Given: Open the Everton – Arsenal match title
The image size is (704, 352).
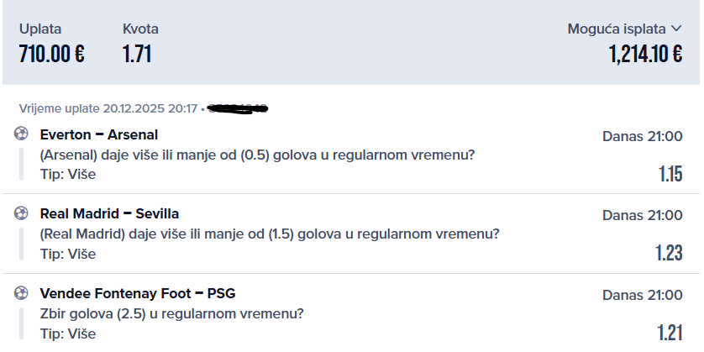Looking at the screenshot, I should [99, 134].
